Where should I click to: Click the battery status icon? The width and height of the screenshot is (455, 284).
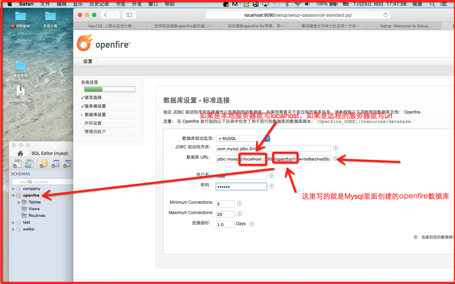(334, 4)
